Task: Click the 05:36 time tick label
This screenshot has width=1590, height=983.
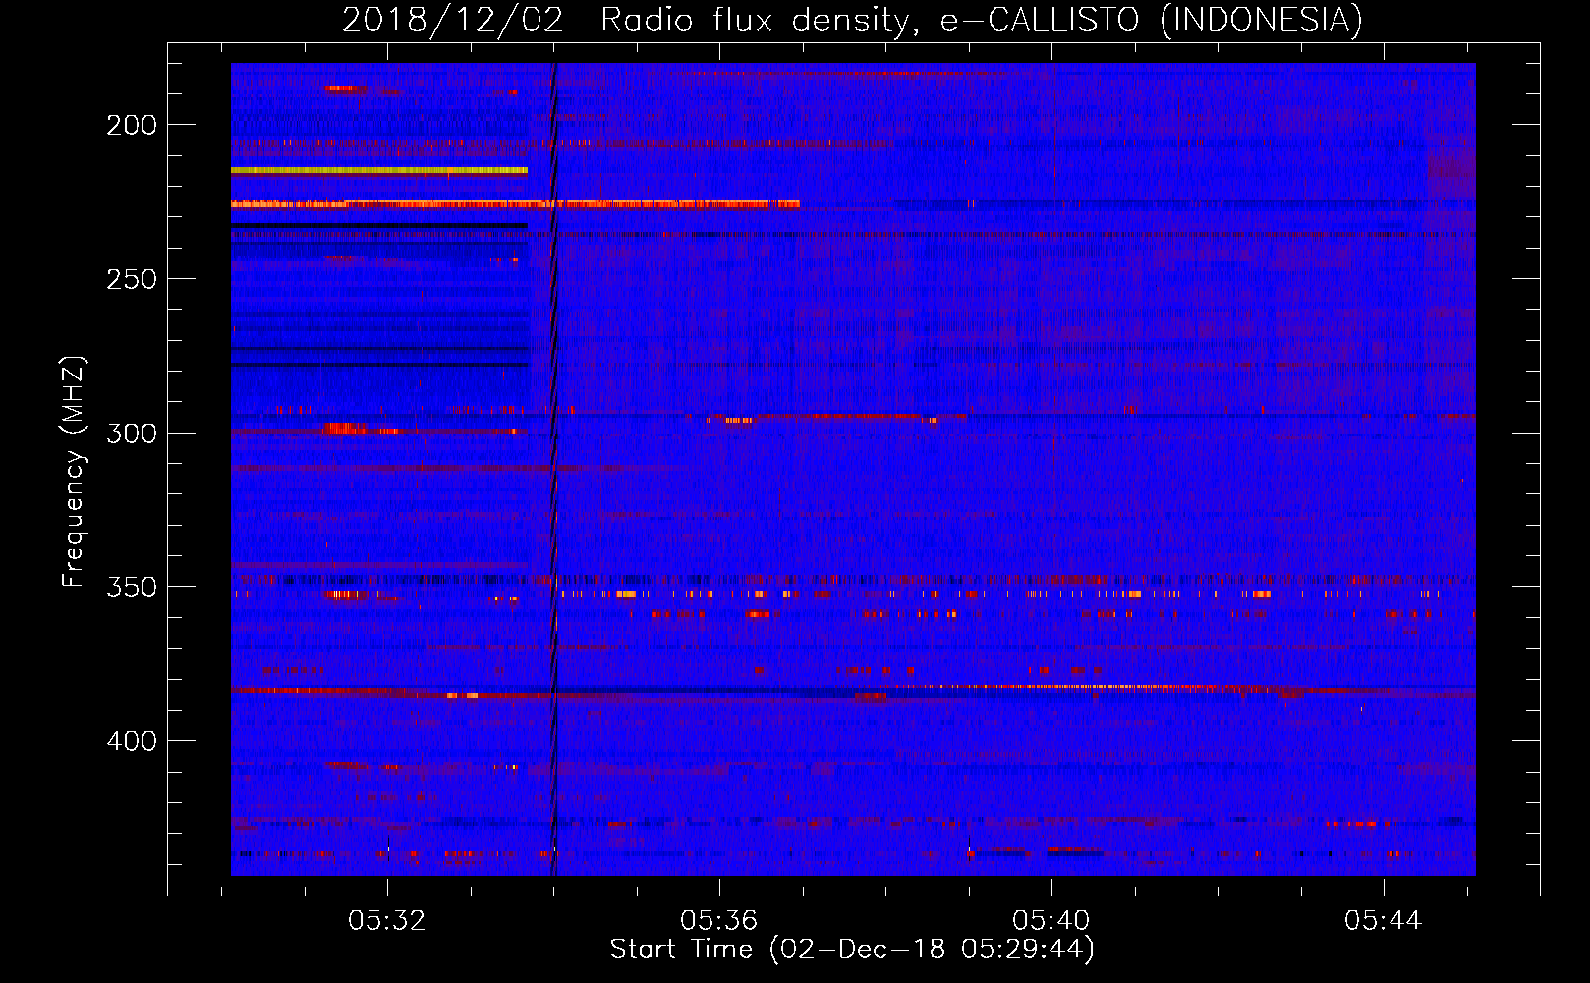Action: [x=719, y=921]
